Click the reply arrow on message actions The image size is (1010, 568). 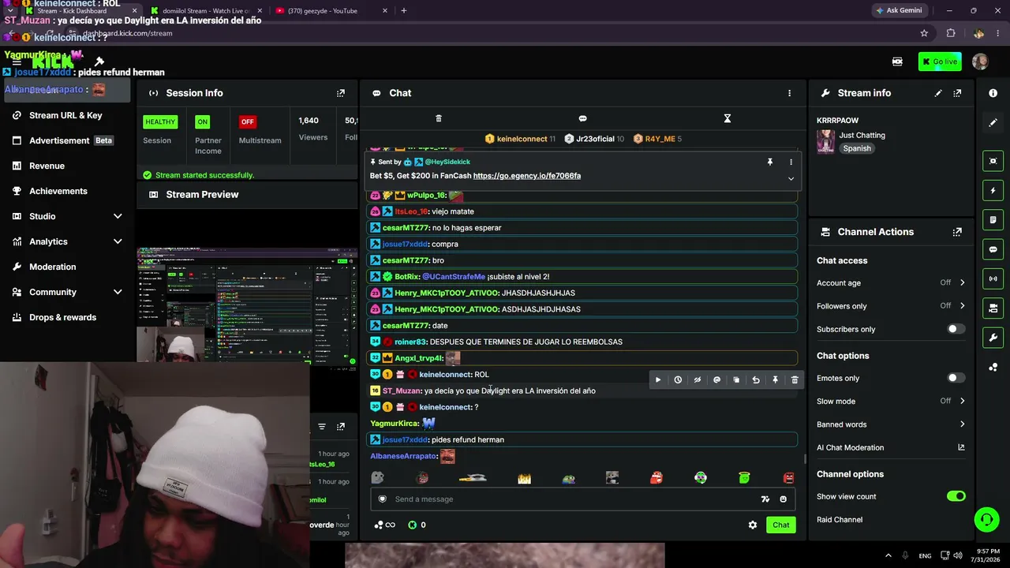click(756, 380)
